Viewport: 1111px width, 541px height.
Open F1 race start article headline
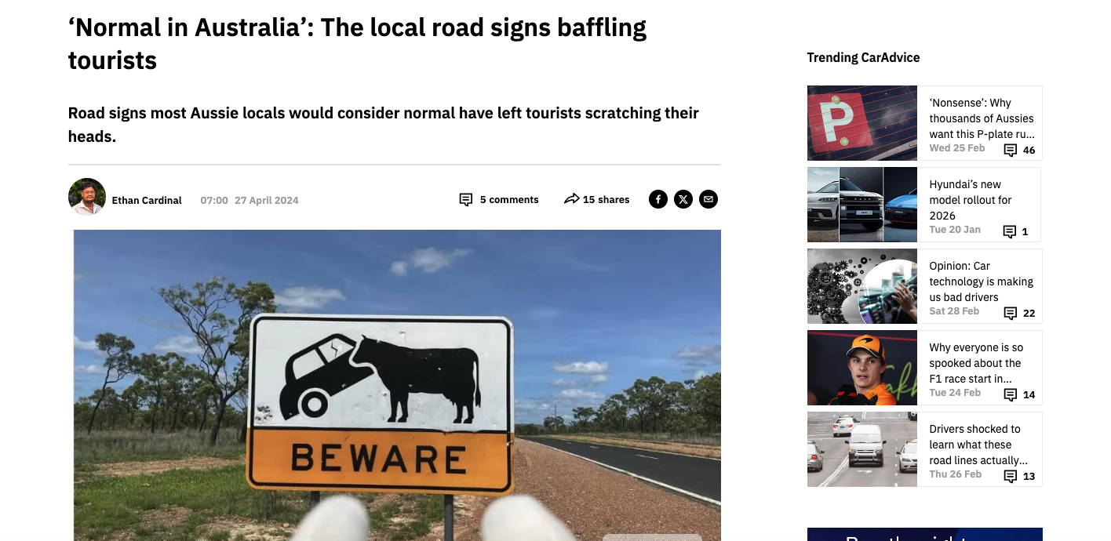976,363
